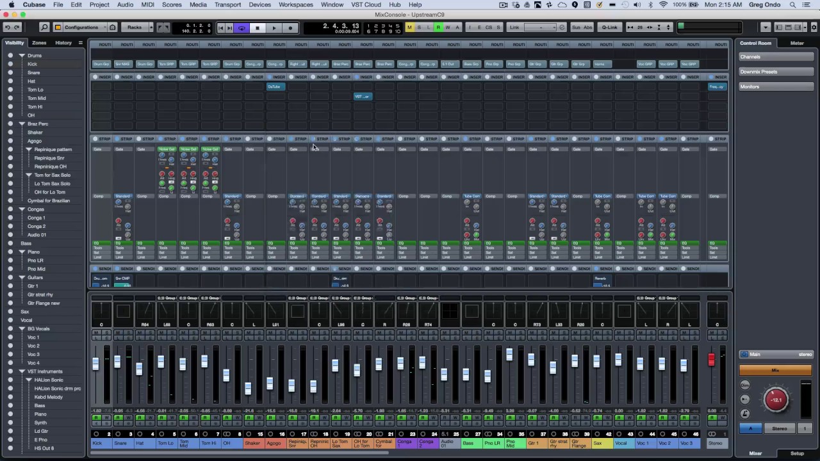Open the Transport menu
This screenshot has width=820, height=461.
point(227,4)
